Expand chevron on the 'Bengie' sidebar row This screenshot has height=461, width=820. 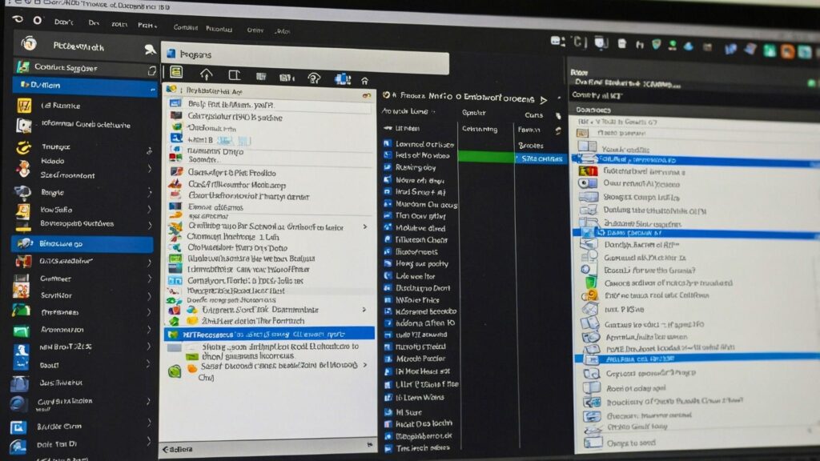tap(149, 193)
